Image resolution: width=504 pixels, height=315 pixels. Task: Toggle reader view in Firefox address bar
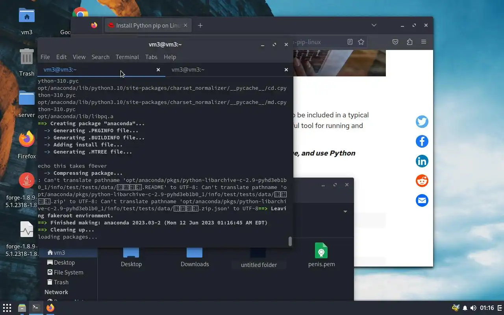tap(350, 42)
